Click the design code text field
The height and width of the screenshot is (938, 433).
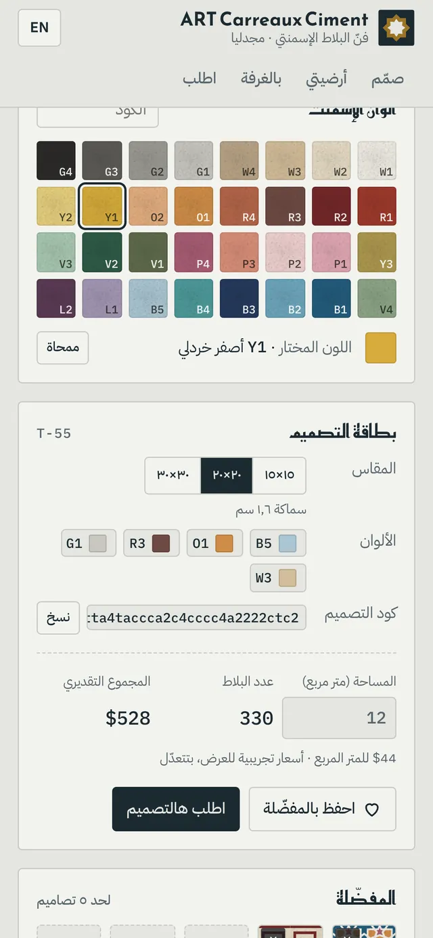pos(196,618)
